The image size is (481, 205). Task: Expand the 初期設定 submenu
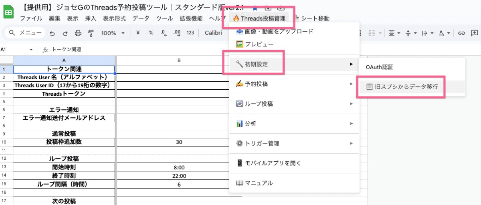294,64
